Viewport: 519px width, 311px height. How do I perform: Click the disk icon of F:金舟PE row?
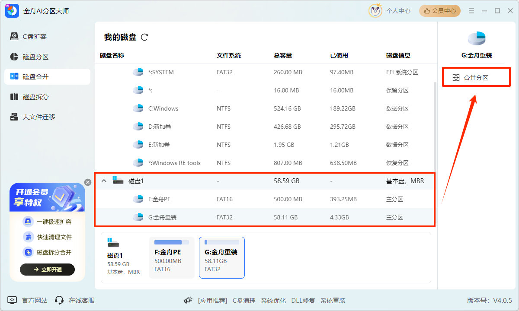[x=138, y=199]
